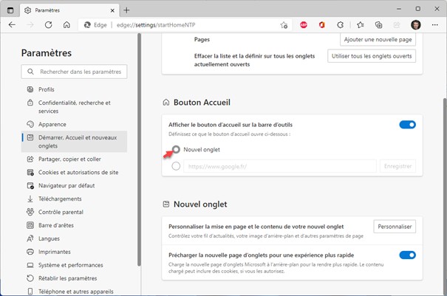The height and width of the screenshot is (296, 447).
Task: Click the Langues icon in sidebar
Action: click(30, 238)
